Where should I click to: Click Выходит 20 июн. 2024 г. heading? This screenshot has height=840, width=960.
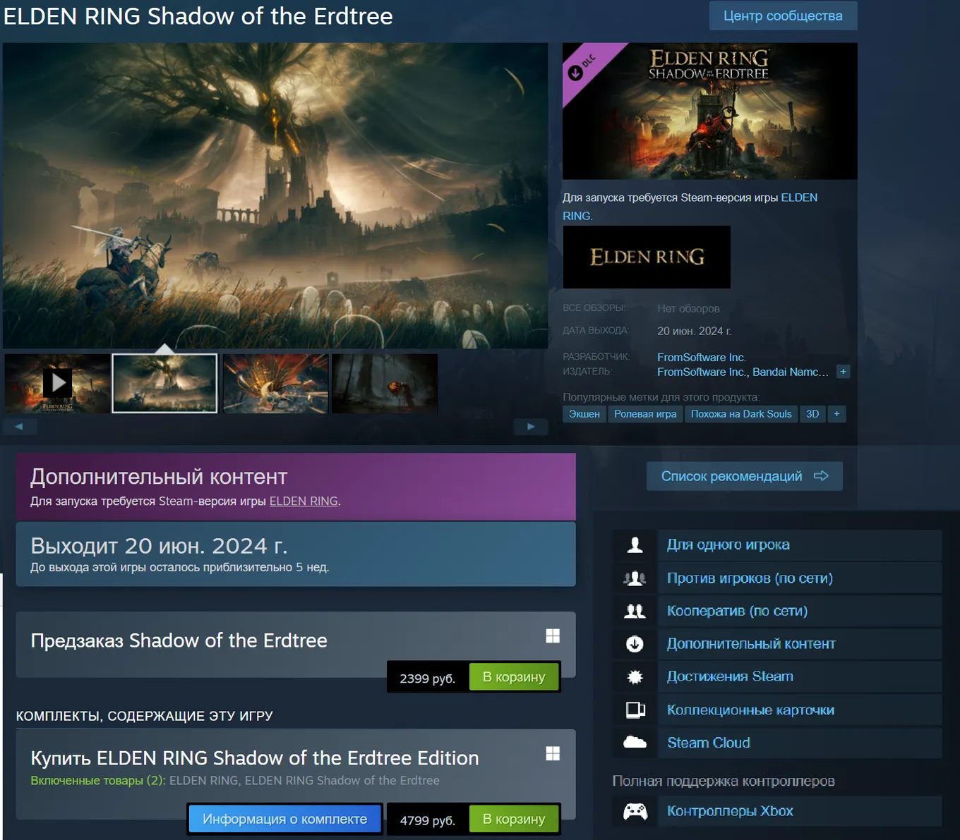pos(159,546)
